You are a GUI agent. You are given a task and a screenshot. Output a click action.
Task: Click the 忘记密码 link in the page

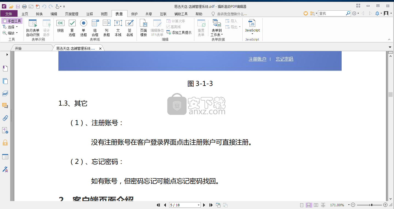[x=285, y=59]
